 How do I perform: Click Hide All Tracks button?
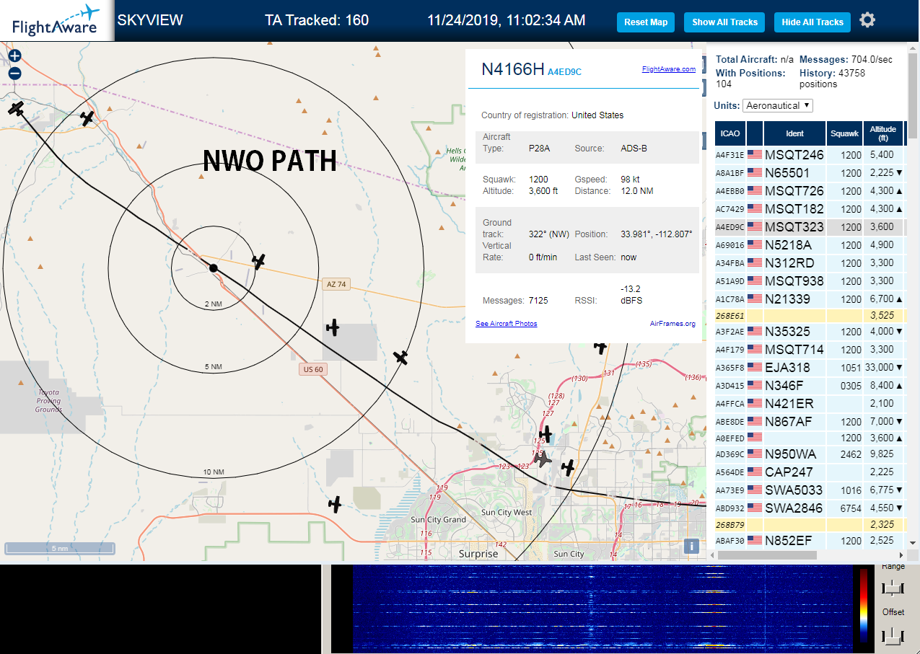(812, 22)
